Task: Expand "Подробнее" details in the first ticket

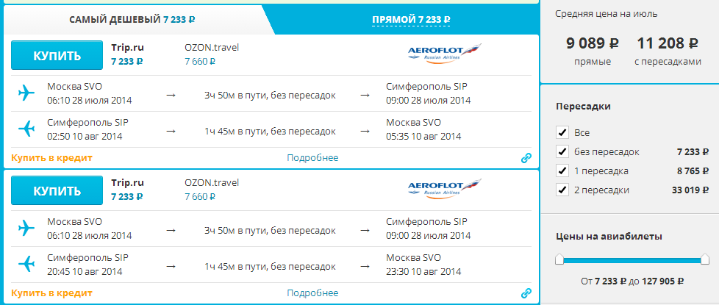Action: click(x=312, y=158)
